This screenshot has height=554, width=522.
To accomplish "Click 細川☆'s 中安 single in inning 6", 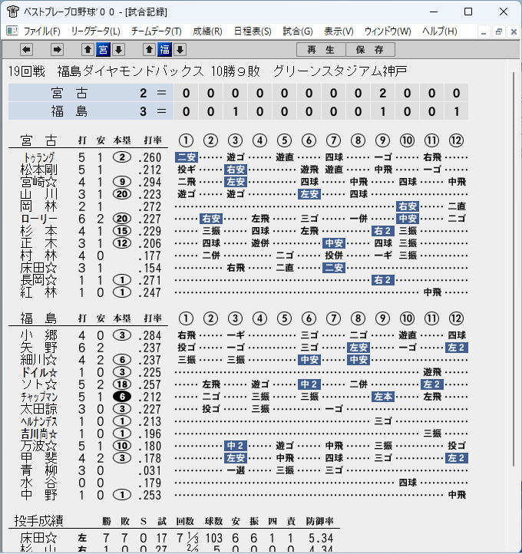I will tap(309, 360).
